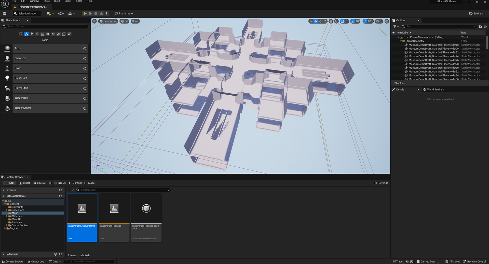Click the Save current level icon
This screenshot has width=489, height=264.
point(5,13)
